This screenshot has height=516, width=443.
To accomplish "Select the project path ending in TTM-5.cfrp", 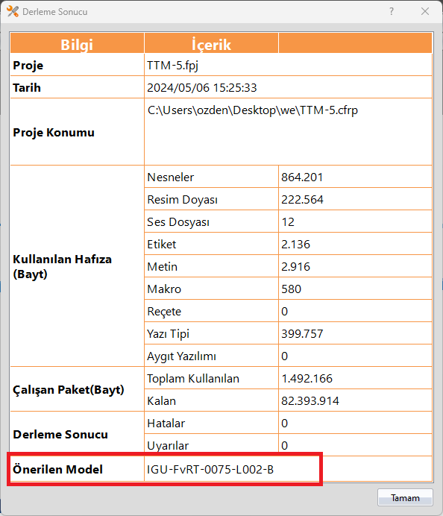I will (x=252, y=110).
